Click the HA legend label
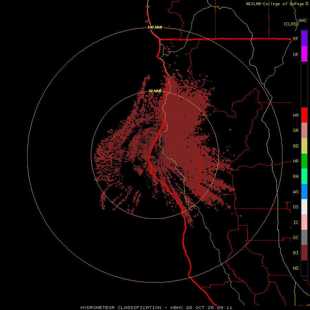 [x=296, y=115]
